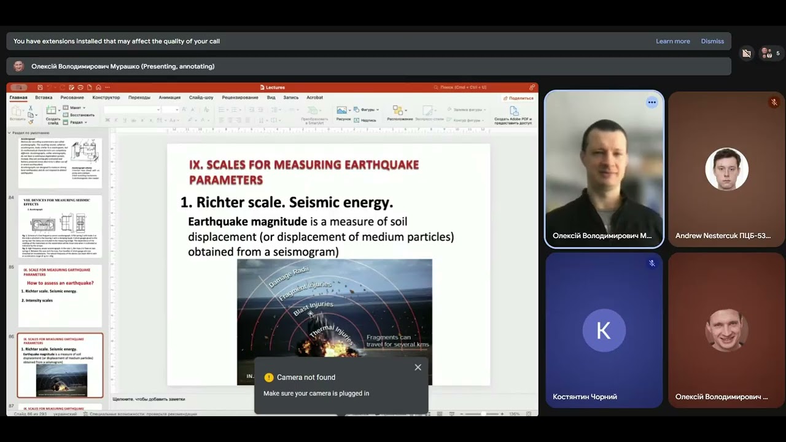Open the Заливка фигуры fill dropdown
Image resolution: width=786 pixels, height=442 pixels.
[x=465, y=109]
